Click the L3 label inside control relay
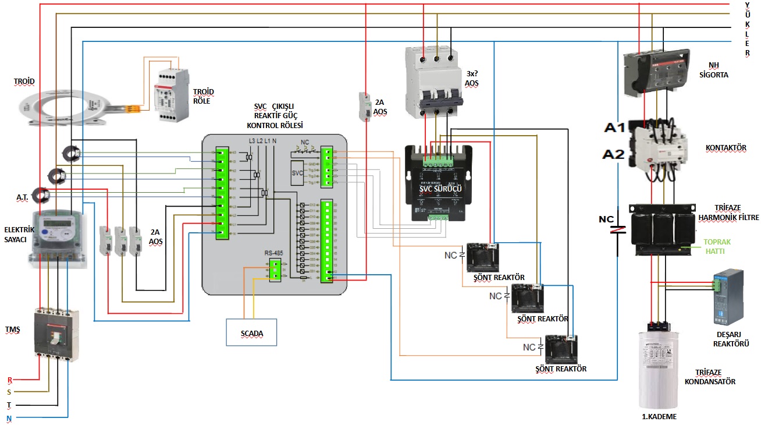 (x=252, y=141)
